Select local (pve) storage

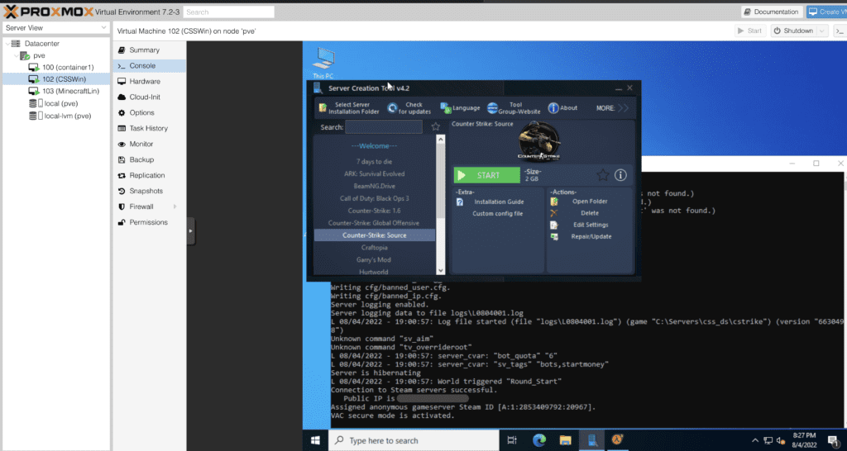point(61,103)
